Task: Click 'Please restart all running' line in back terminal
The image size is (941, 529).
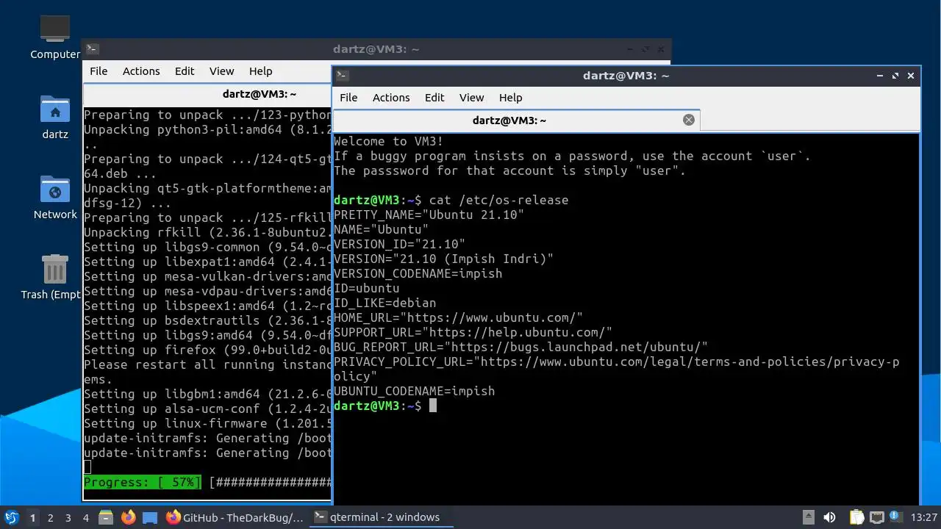Action: point(207,364)
